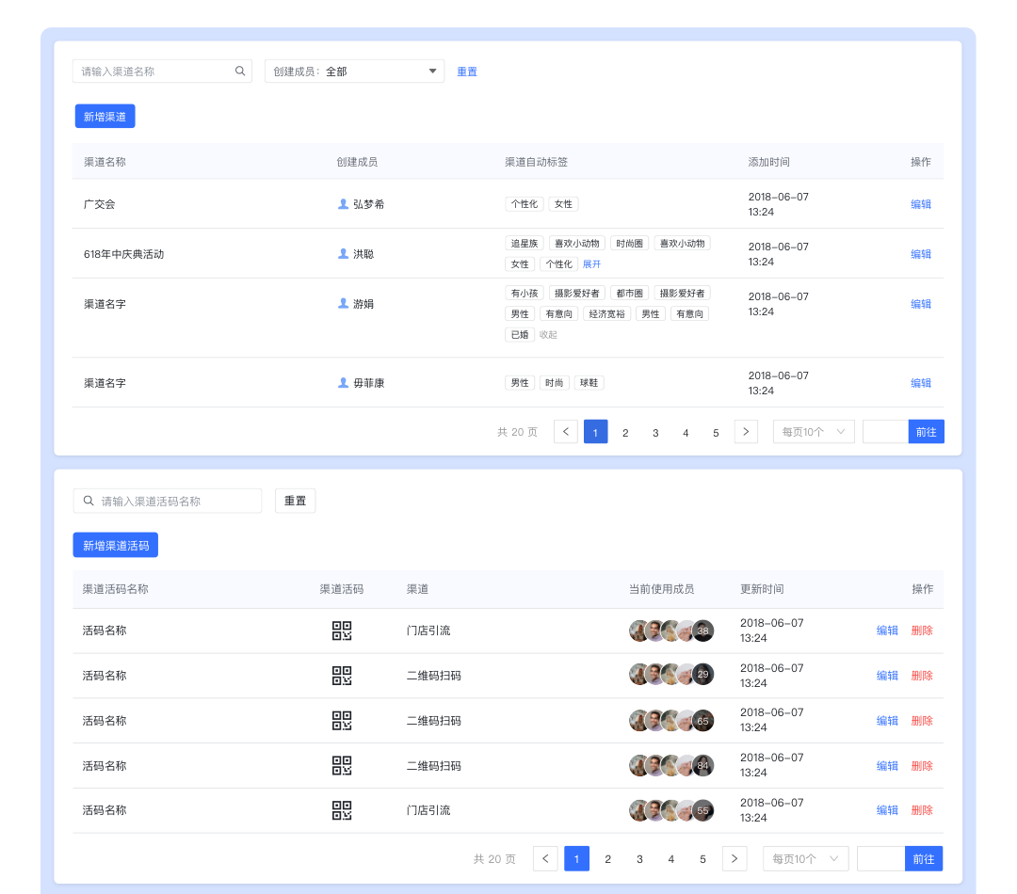The height and width of the screenshot is (894, 1017).
Task: Select page 5 in bottom pagination
Action: coord(702,858)
